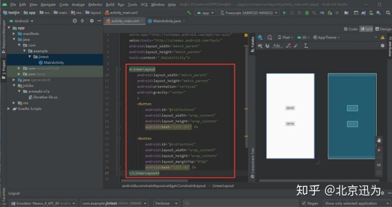Hide the Project panel with the minus icon
This screenshot has height=207, width=392.
[99, 21]
